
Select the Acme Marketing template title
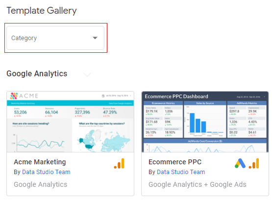click(40, 162)
